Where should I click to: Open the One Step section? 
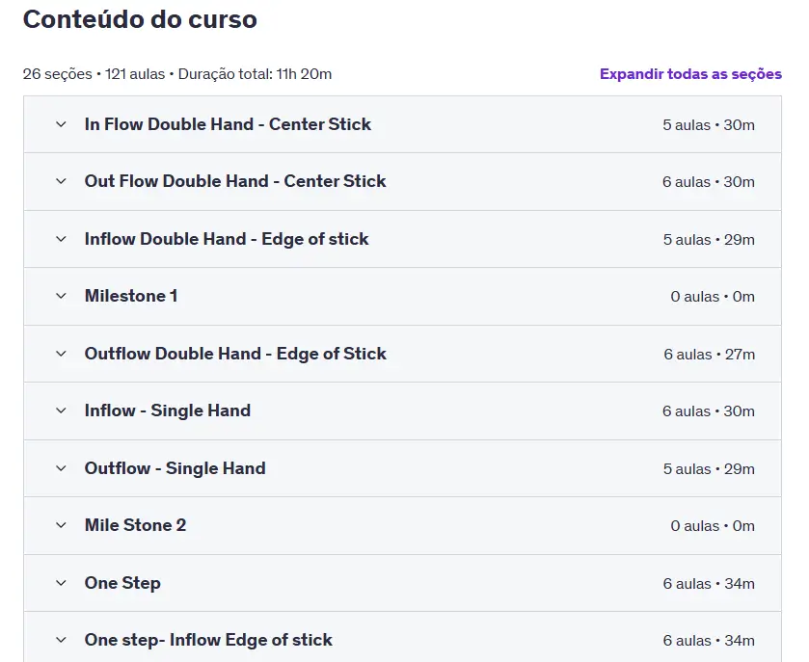coord(122,583)
